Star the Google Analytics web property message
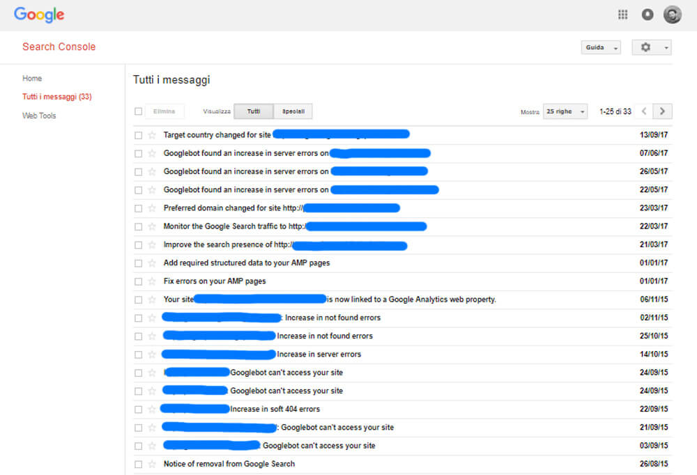697x475 pixels. [152, 299]
